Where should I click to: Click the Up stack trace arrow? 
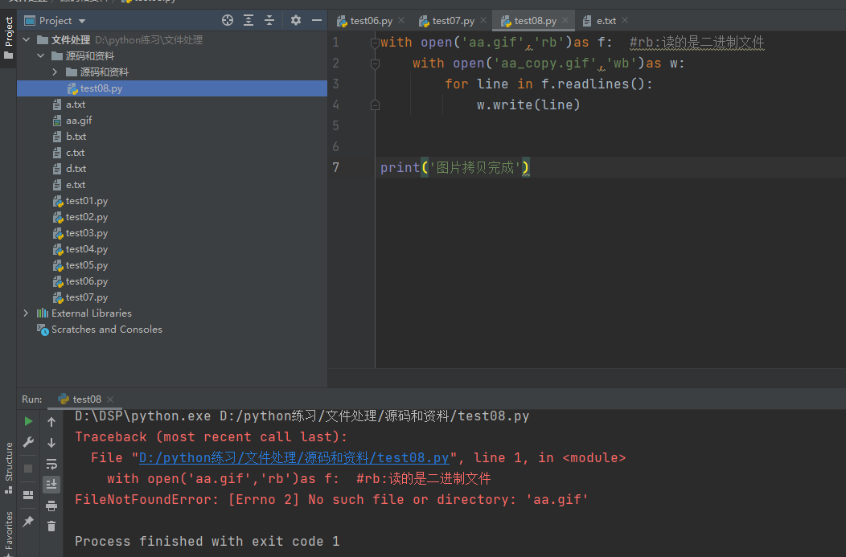click(51, 422)
